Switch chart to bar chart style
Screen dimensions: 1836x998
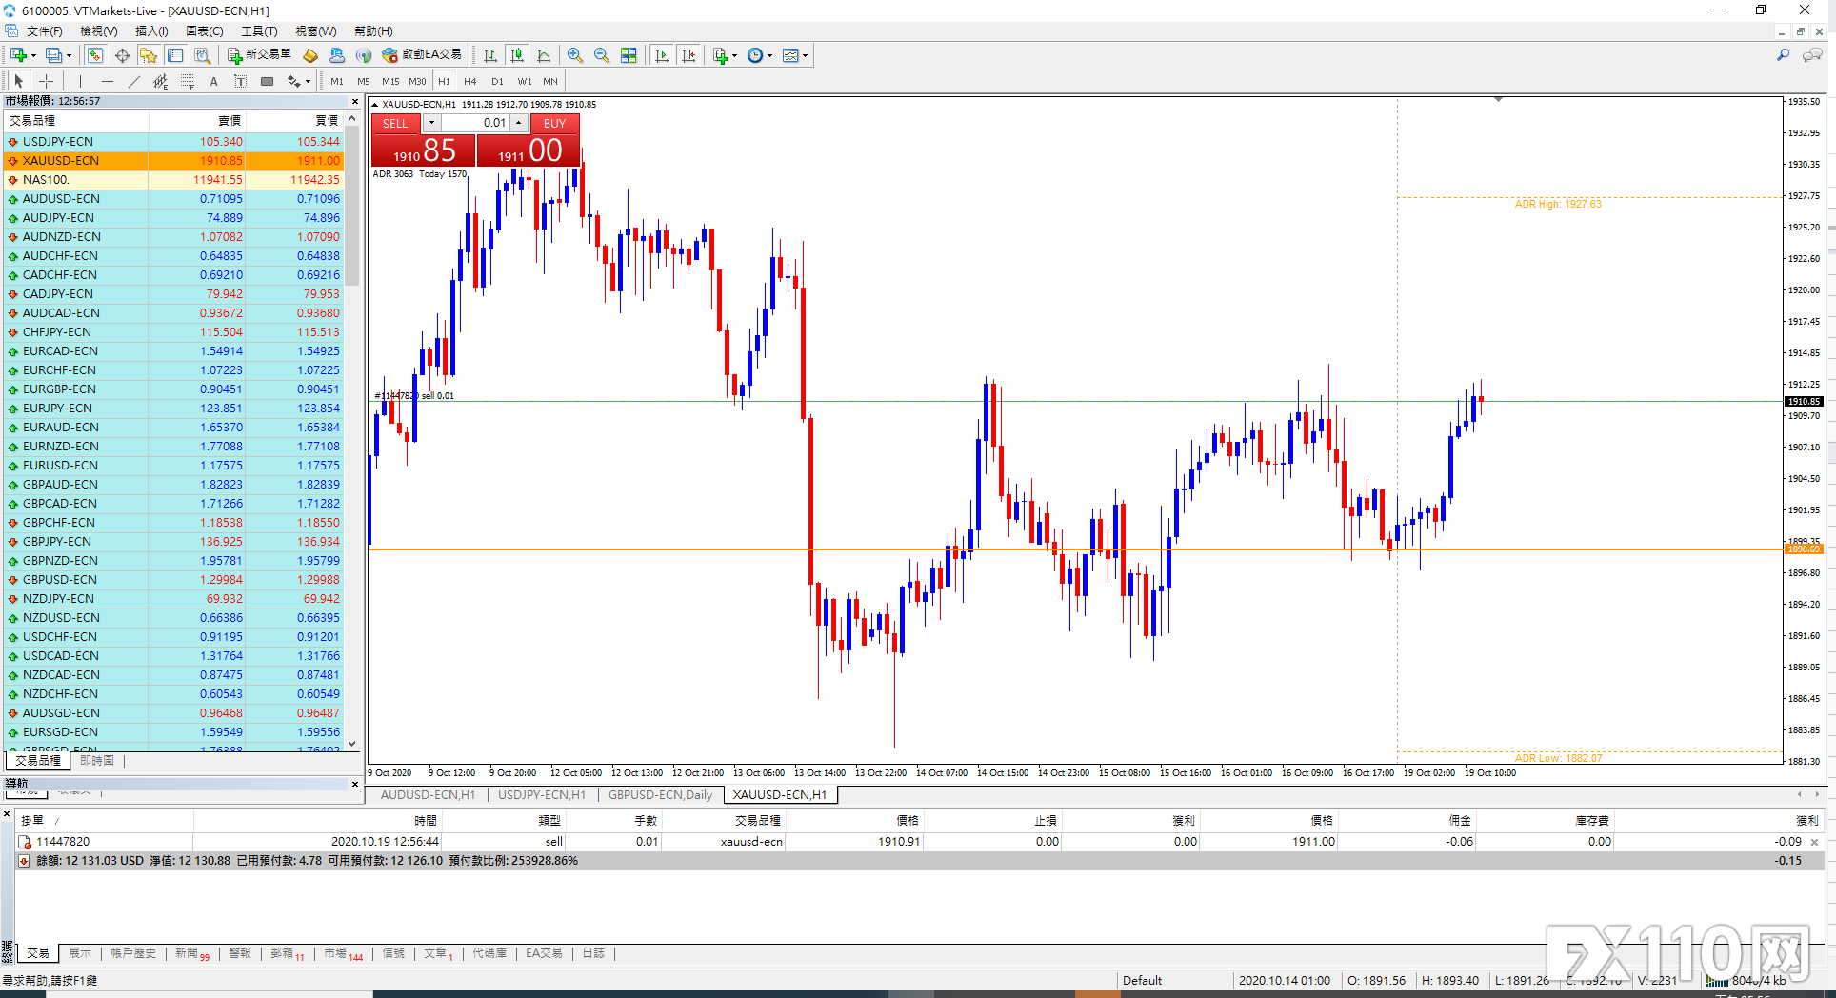pyautogui.click(x=490, y=55)
